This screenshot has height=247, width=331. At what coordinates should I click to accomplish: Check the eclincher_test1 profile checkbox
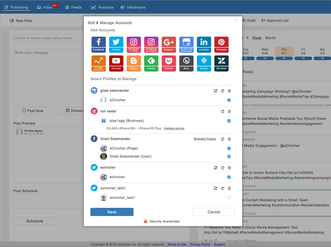tap(229, 198)
